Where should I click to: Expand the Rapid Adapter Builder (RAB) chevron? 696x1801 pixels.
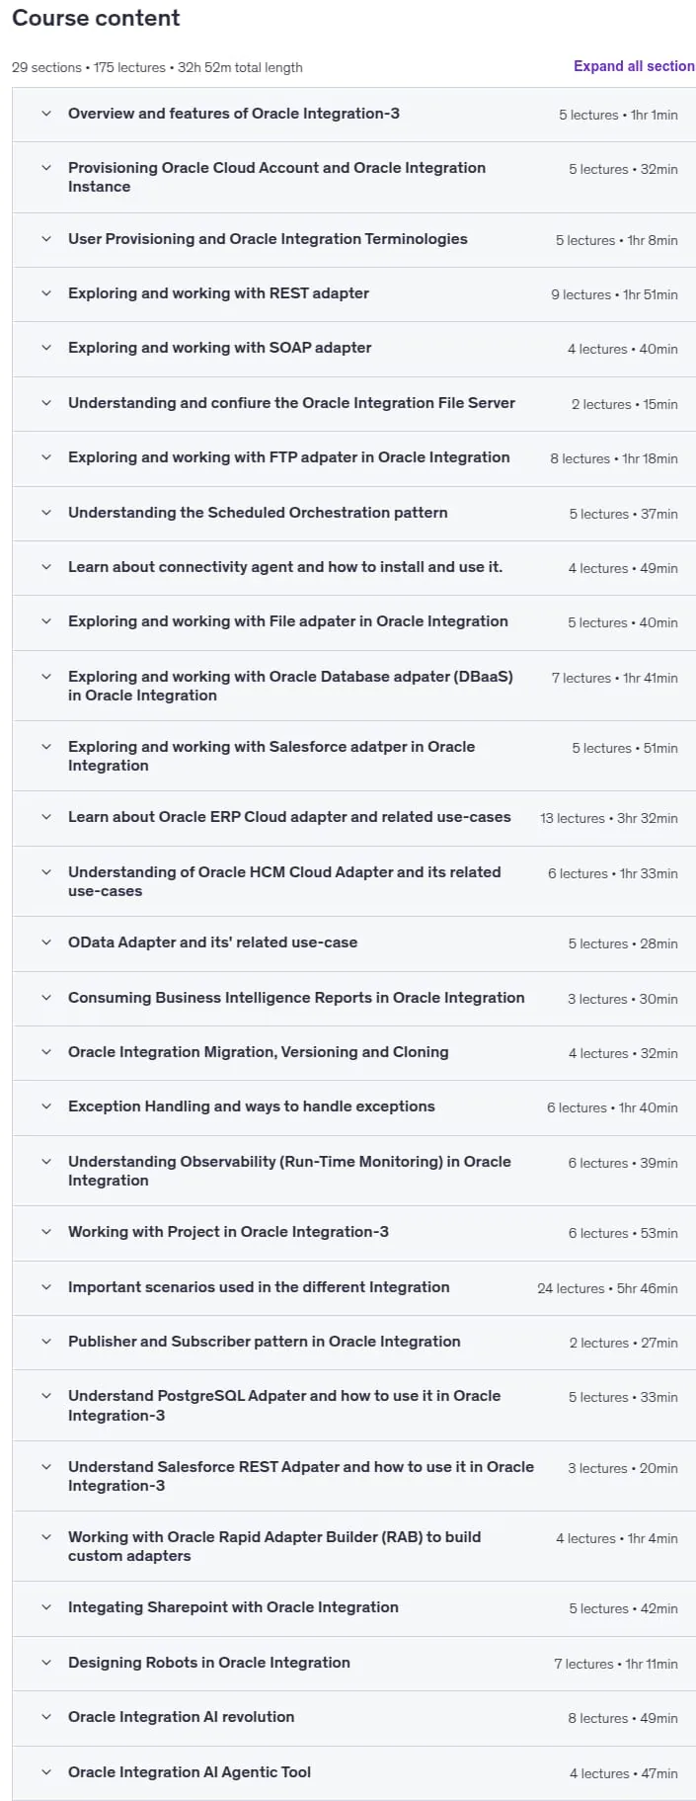pos(45,1537)
